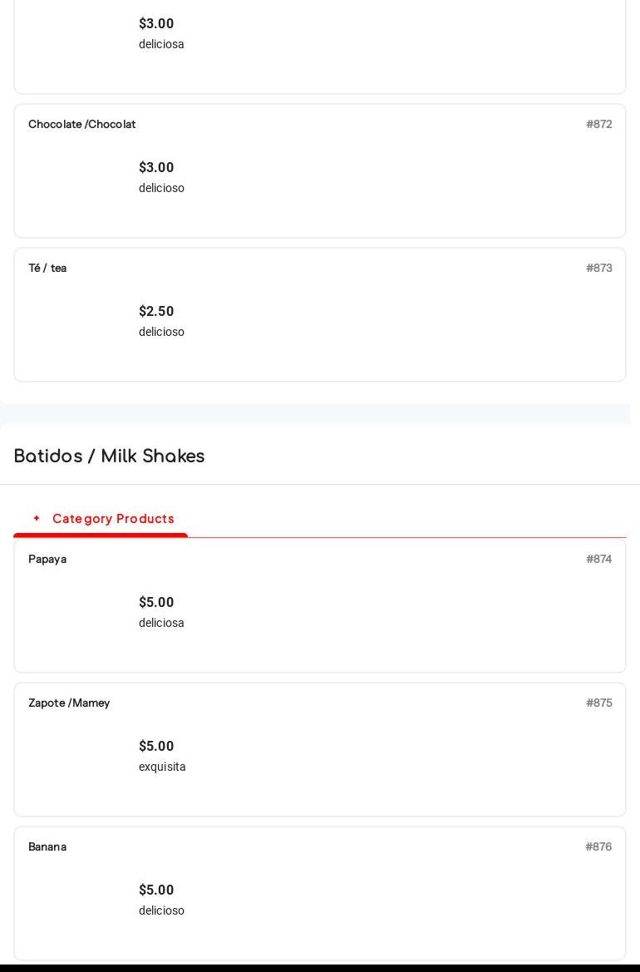Click the $5.00 price under Papaya
The height and width of the screenshot is (972, 640).
click(156, 602)
